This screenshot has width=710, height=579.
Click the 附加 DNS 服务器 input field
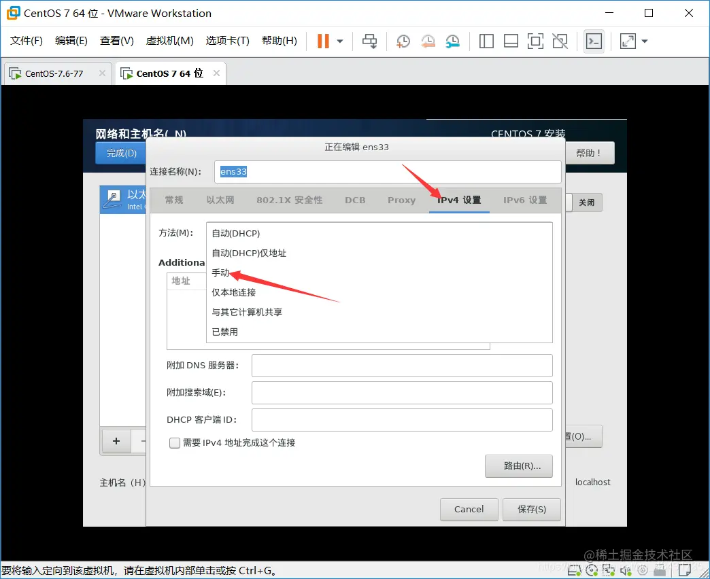click(x=403, y=366)
